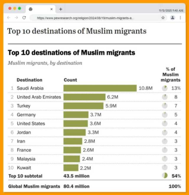Click the Turkey 5.9M bar
The width and height of the screenshot is (189, 195).
84,106
